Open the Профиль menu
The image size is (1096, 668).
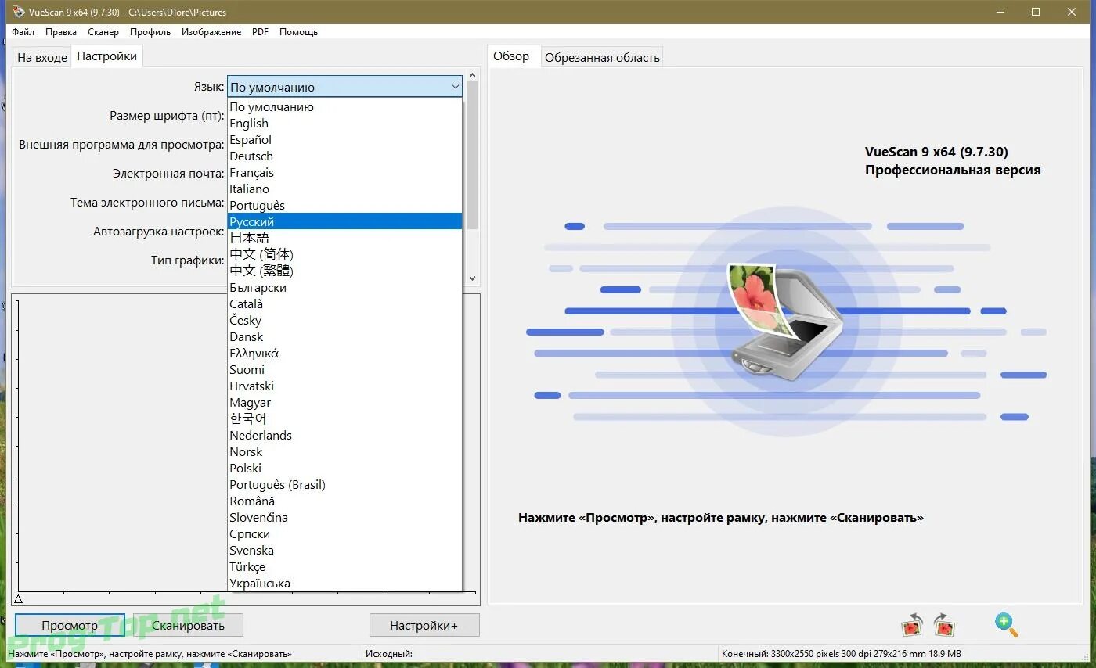coord(150,32)
